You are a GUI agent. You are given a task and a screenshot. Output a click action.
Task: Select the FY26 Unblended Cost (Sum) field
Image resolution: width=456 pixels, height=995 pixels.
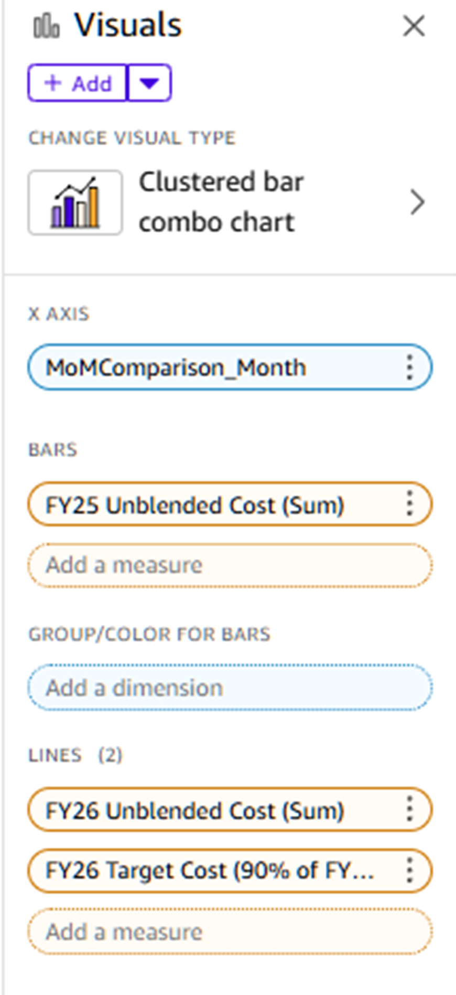pos(210,810)
